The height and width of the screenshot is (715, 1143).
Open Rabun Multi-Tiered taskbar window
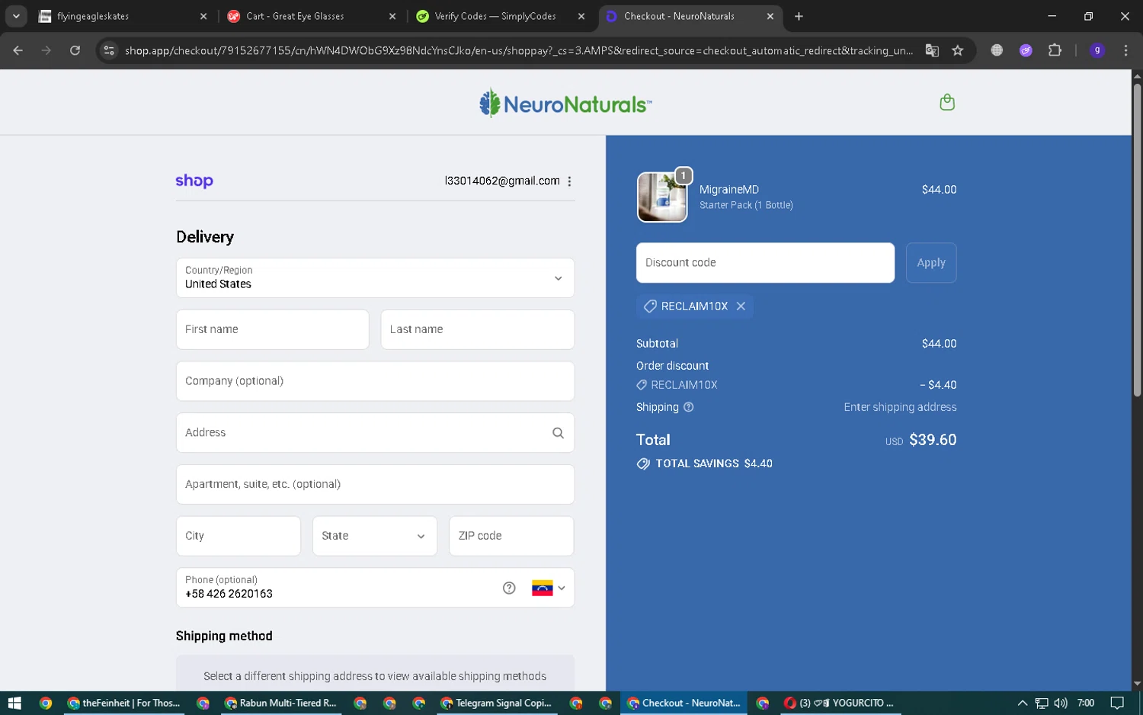[281, 703]
